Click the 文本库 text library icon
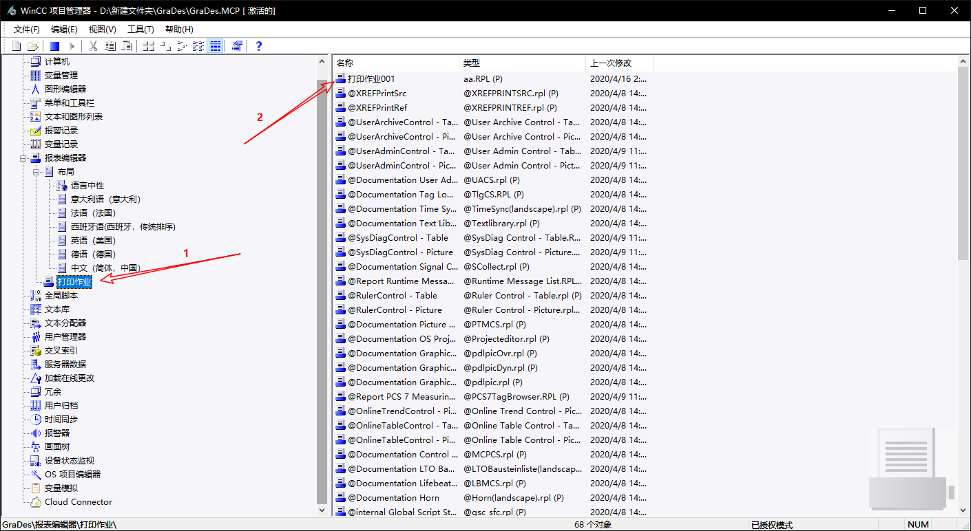The height and width of the screenshot is (531, 971). (36, 310)
